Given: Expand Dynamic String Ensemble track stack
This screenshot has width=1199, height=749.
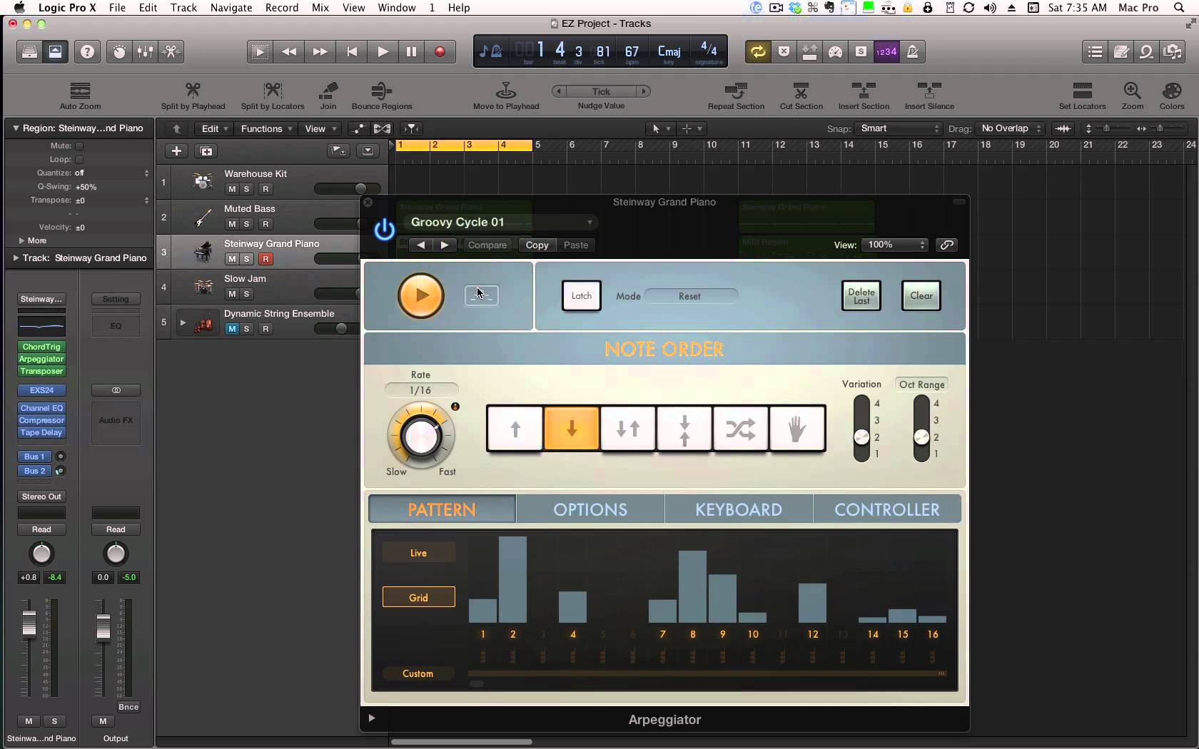Looking at the screenshot, I should point(183,323).
